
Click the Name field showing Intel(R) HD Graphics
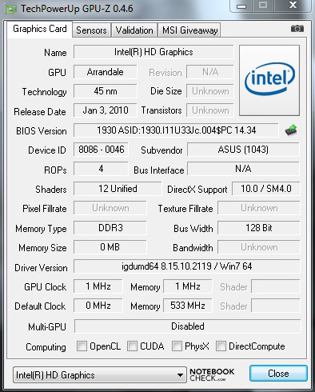tap(154, 52)
